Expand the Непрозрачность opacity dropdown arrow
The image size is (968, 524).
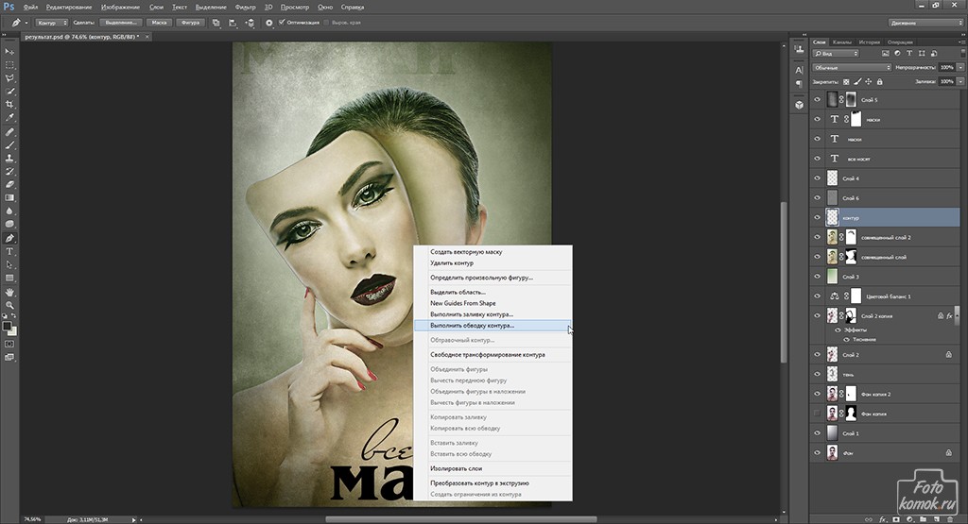point(959,68)
